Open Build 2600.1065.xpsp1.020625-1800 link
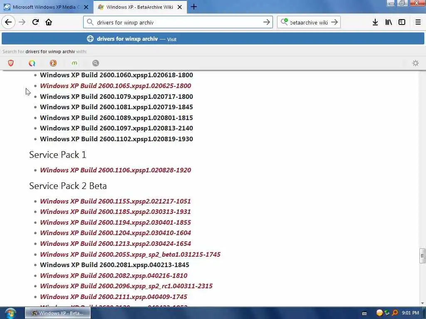426x319 pixels. pos(116,86)
